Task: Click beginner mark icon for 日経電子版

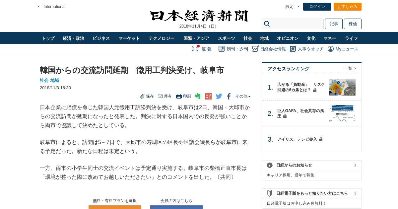Action: (x=270, y=193)
